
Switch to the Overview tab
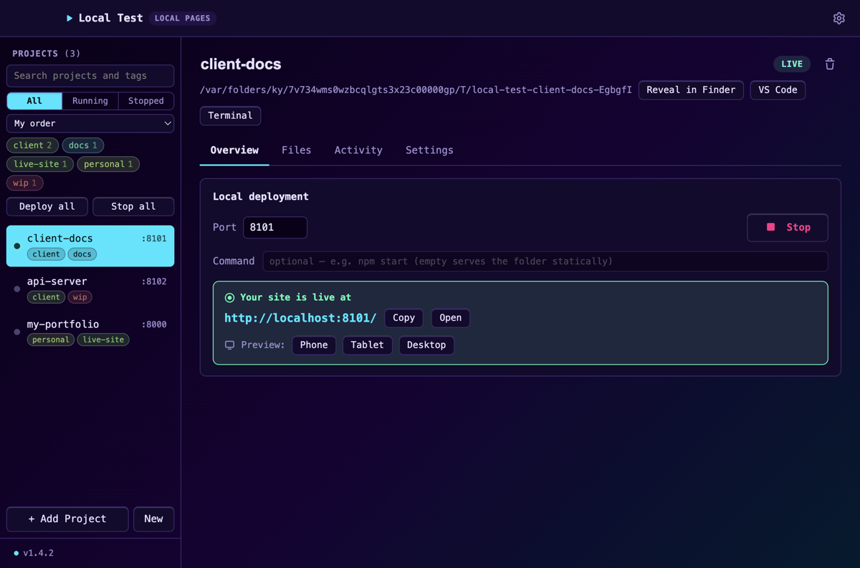point(234,150)
